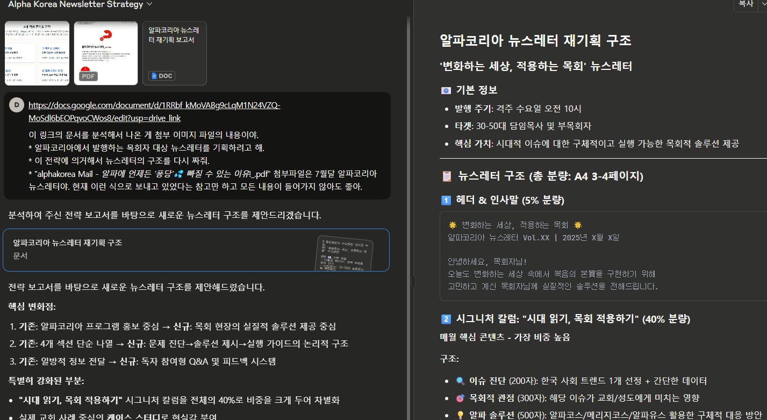Image resolution: width=767 pixels, height=420 pixels.
Task: Click the 알파코리아 뉴스레터 재기획 구조 document heading
Action: pos(535,40)
